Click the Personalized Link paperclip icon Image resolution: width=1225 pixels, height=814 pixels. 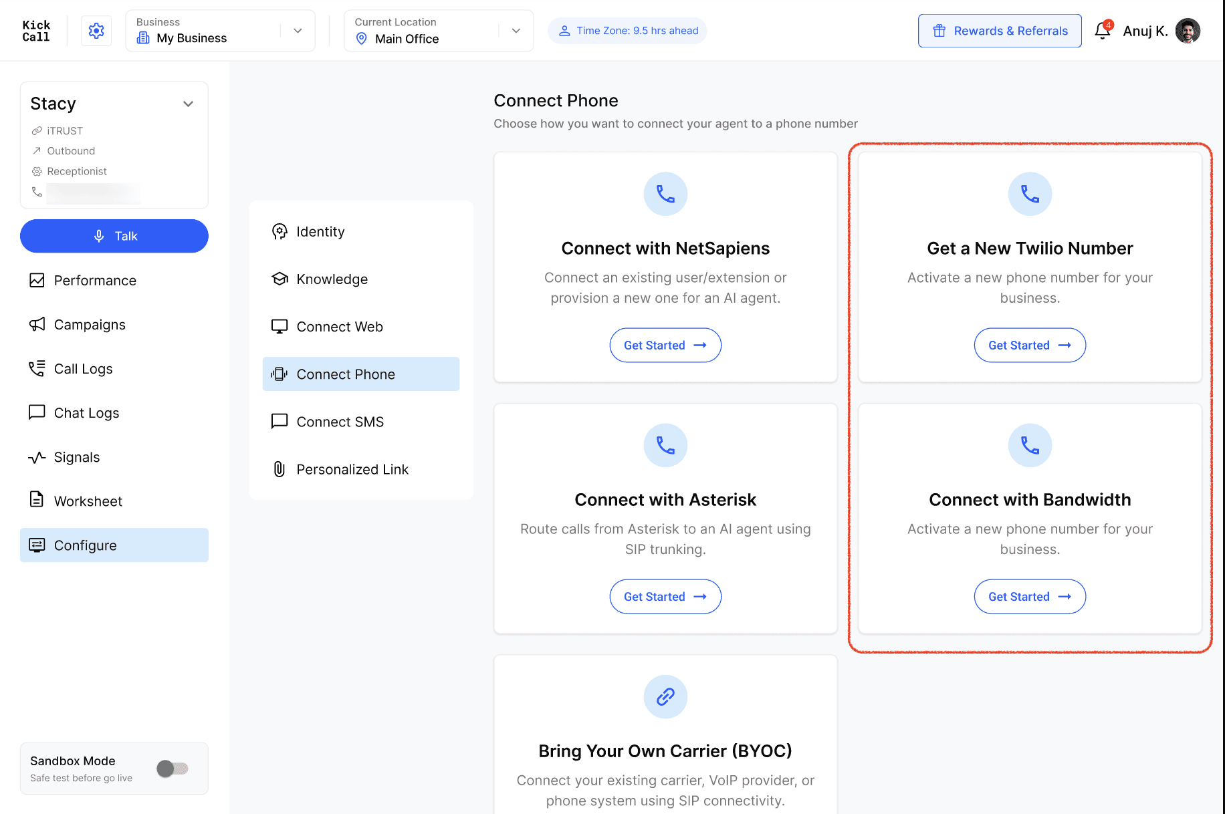280,469
